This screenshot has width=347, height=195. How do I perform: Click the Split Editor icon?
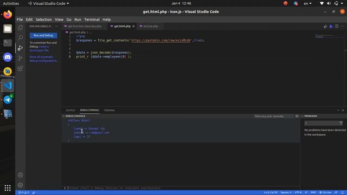tap(337, 27)
